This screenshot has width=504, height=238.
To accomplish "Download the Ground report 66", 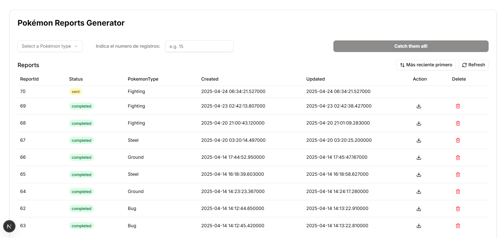I will (419, 158).
